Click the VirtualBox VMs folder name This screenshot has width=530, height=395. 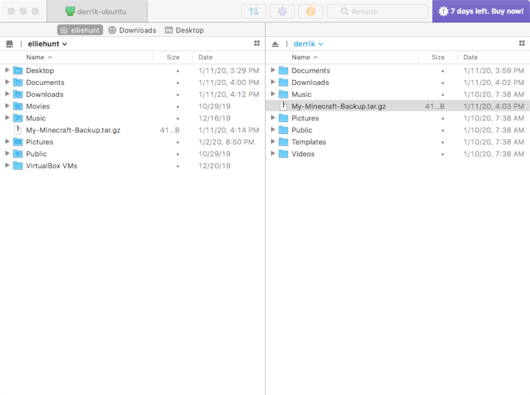52,166
